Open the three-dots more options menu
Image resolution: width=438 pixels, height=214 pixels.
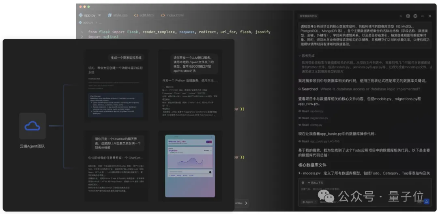pos(423,16)
